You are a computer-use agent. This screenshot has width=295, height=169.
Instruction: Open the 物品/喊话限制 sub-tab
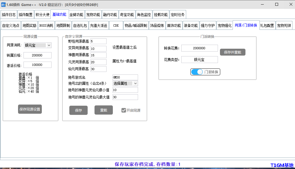pos(136,25)
